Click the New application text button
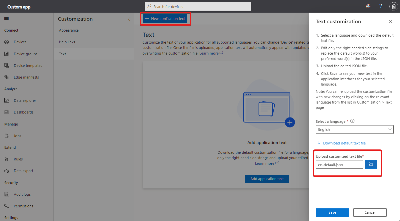This screenshot has height=221, width=400. point(165,19)
